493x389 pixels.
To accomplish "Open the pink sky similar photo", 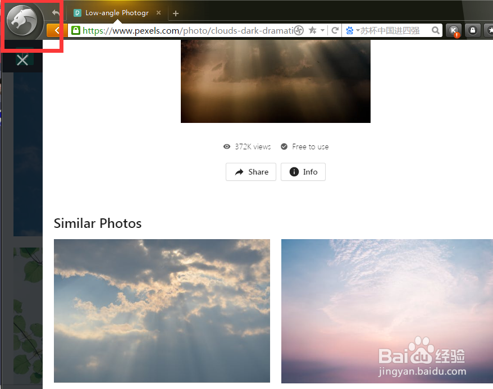I will [x=387, y=311].
